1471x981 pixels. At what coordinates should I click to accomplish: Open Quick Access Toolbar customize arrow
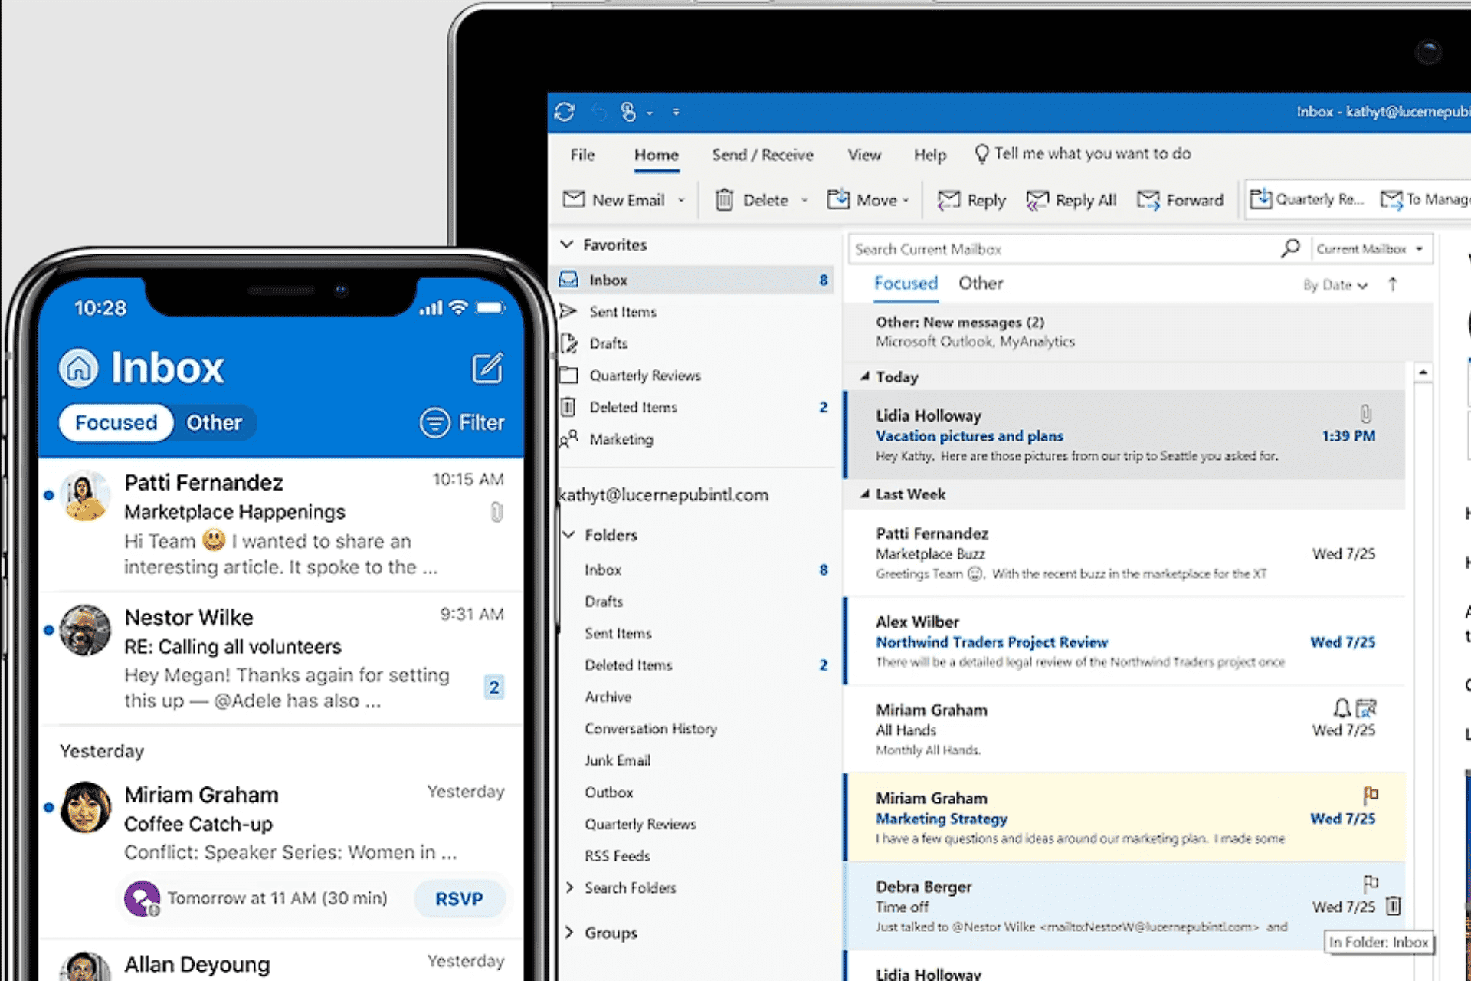(x=676, y=112)
